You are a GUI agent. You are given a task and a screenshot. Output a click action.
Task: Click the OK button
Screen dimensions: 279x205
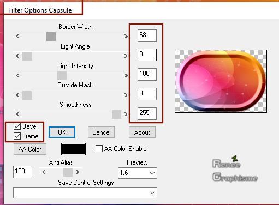pyautogui.click(x=62, y=132)
